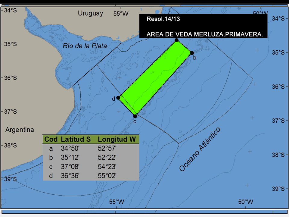Image resolution: width=289 pixels, height=217 pixels.
Task: Click left-axis '36°S' latitude label
Action: (x=11, y=78)
